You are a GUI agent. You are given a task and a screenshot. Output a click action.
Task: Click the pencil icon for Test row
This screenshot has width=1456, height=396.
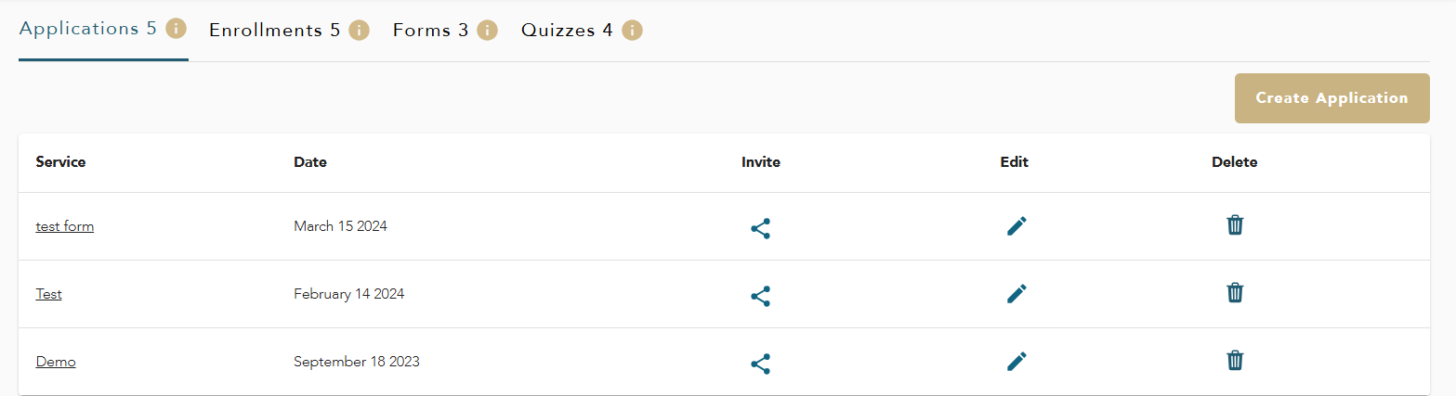[1017, 294]
